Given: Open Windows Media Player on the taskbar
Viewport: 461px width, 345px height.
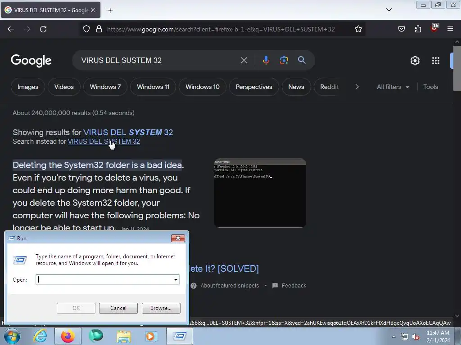Looking at the screenshot, I should tap(151, 336).
